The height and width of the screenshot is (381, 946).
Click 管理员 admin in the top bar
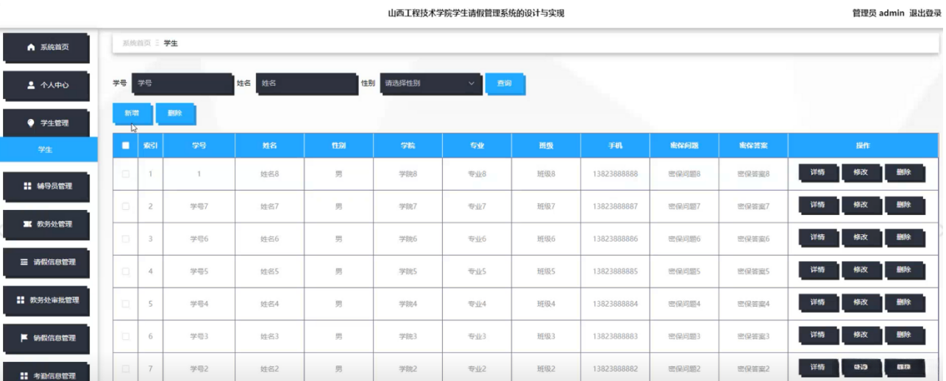(x=878, y=13)
